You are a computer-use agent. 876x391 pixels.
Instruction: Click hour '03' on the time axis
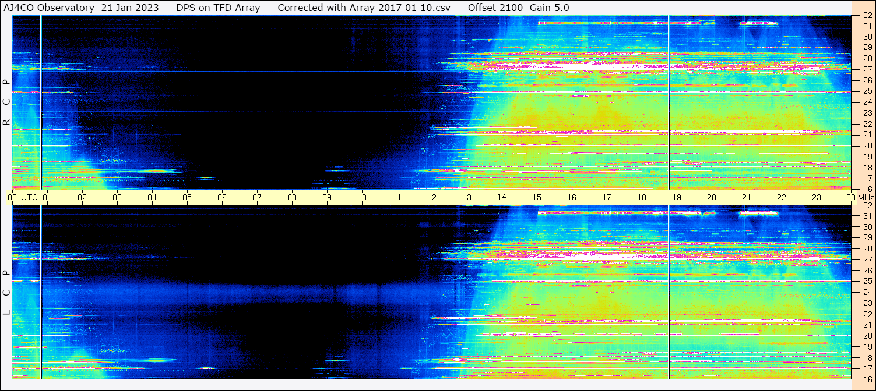pyautogui.click(x=117, y=197)
